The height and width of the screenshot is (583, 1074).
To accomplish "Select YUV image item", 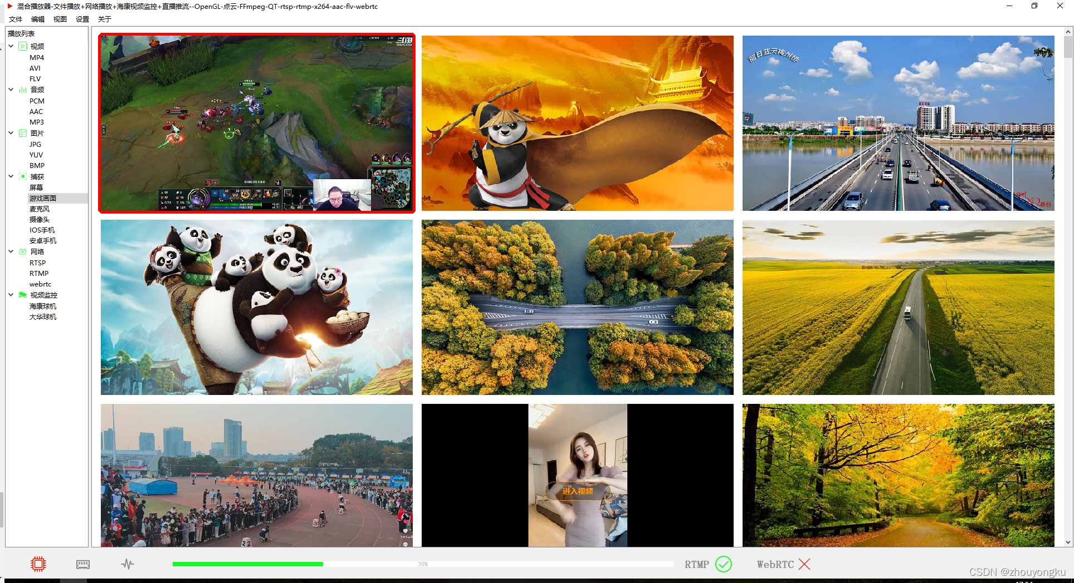I will coord(36,155).
